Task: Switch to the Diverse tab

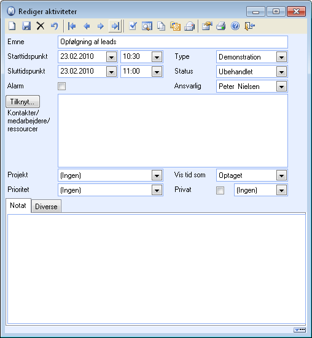Action: pyautogui.click(x=46, y=206)
